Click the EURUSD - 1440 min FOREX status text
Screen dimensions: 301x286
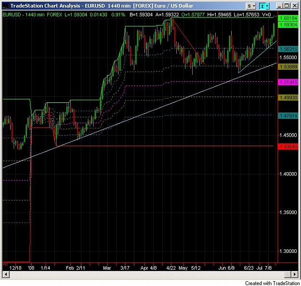(x=32, y=14)
